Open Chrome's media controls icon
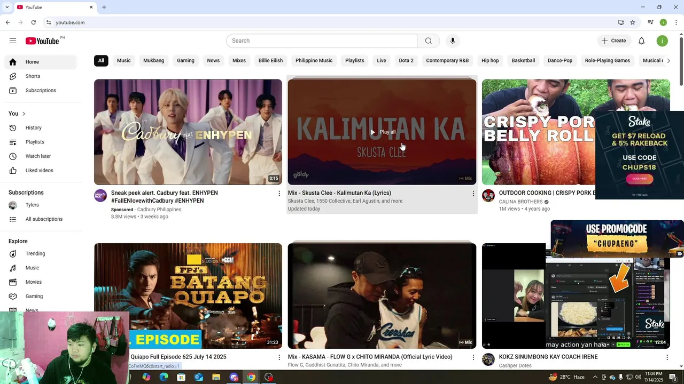684x384 pixels. coord(650,22)
